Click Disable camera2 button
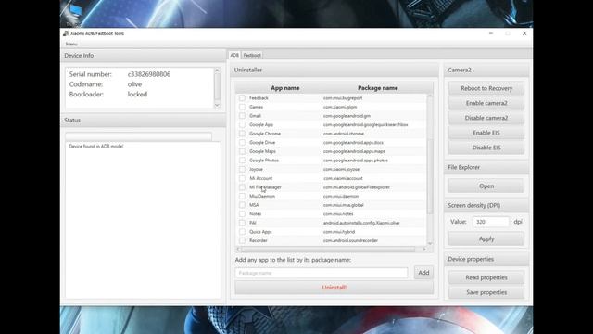The height and width of the screenshot is (334, 593). tap(486, 118)
